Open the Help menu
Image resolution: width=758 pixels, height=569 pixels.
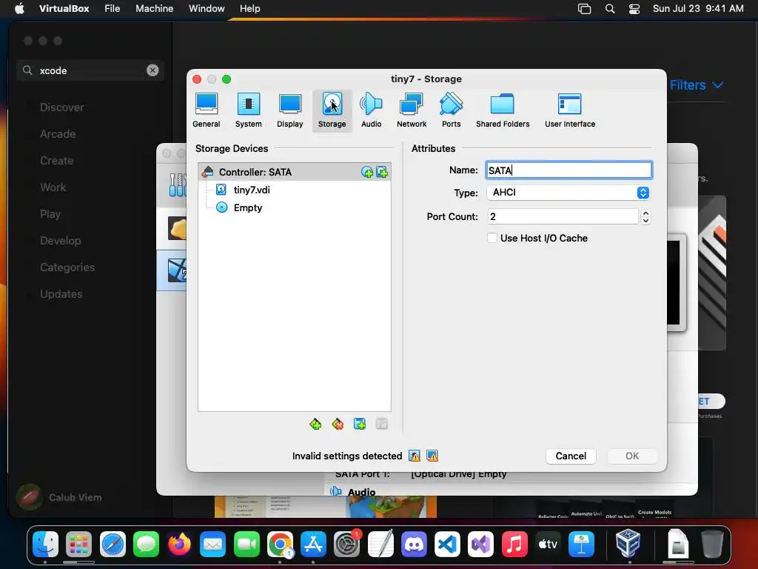(250, 9)
